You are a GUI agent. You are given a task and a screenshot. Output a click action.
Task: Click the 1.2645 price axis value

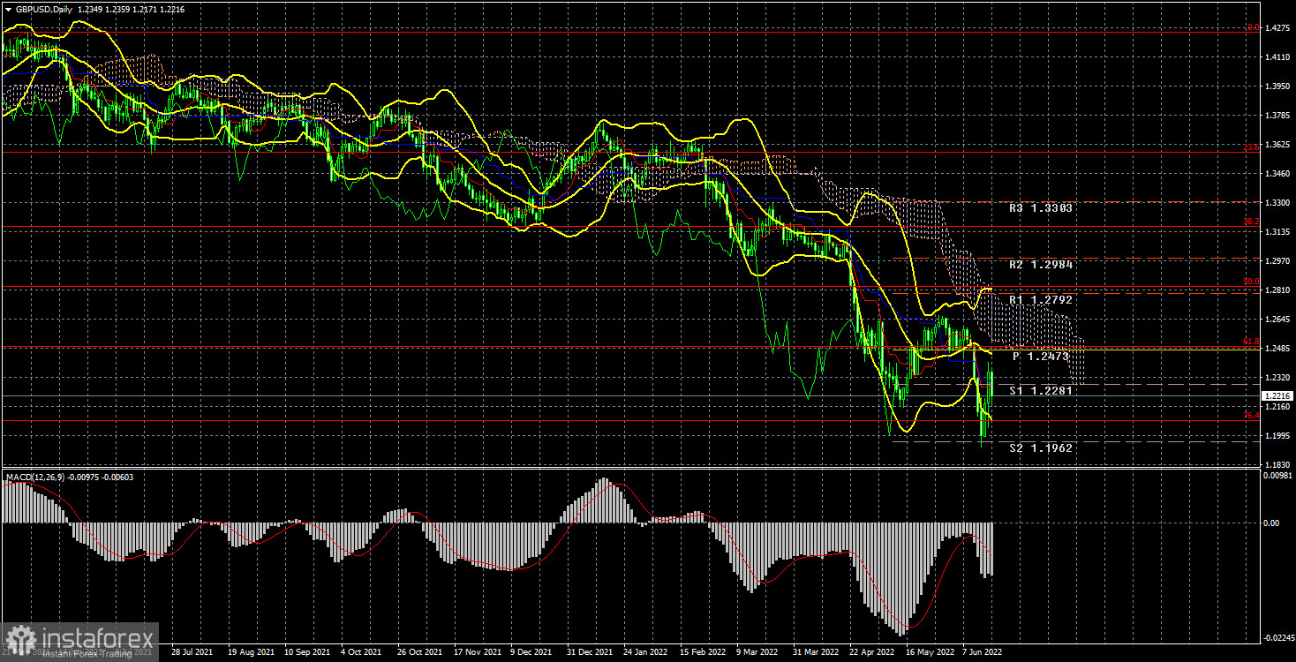click(1277, 320)
